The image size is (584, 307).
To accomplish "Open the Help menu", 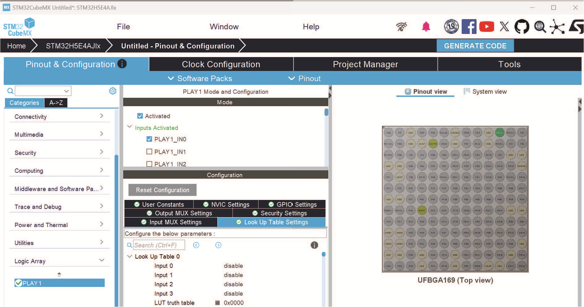I will point(311,27).
